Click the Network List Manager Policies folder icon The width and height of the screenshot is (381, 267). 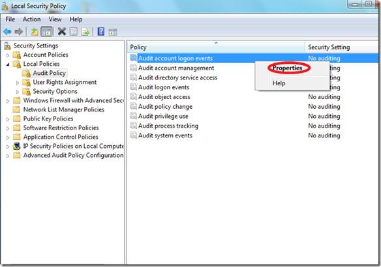[16, 109]
